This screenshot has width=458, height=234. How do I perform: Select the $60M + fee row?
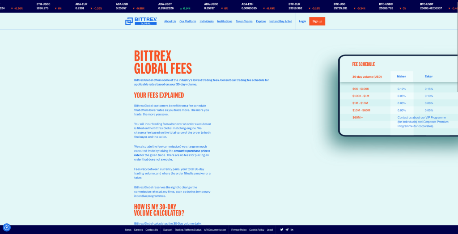coord(399,121)
